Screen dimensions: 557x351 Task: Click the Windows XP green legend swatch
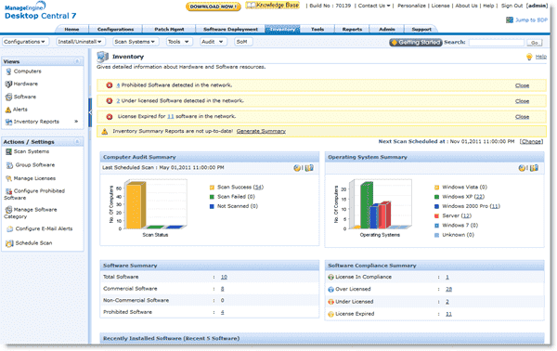pos(437,197)
